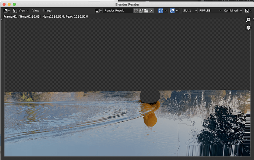Click the Render Result name field
The width and height of the screenshot is (254, 160).
coord(118,11)
